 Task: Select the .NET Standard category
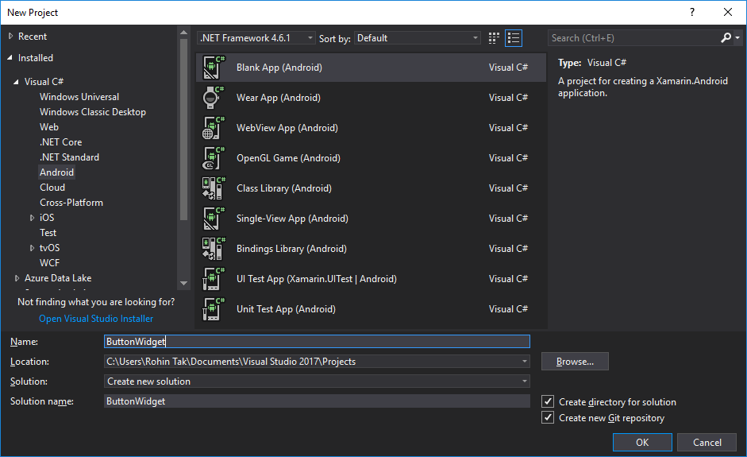point(69,157)
